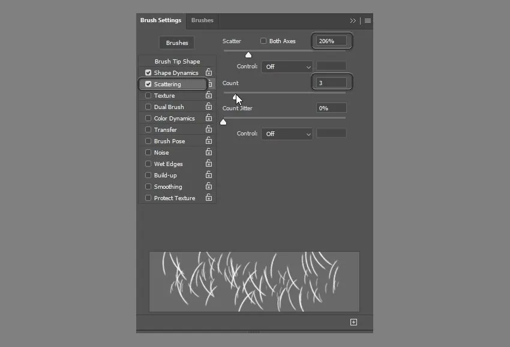This screenshot has width=510, height=347.
Task: Open the Scatter Control dropdown
Action: (x=287, y=67)
